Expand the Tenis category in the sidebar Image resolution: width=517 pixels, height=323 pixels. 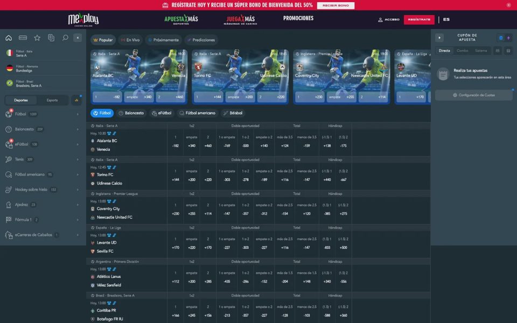pyautogui.click(x=43, y=159)
